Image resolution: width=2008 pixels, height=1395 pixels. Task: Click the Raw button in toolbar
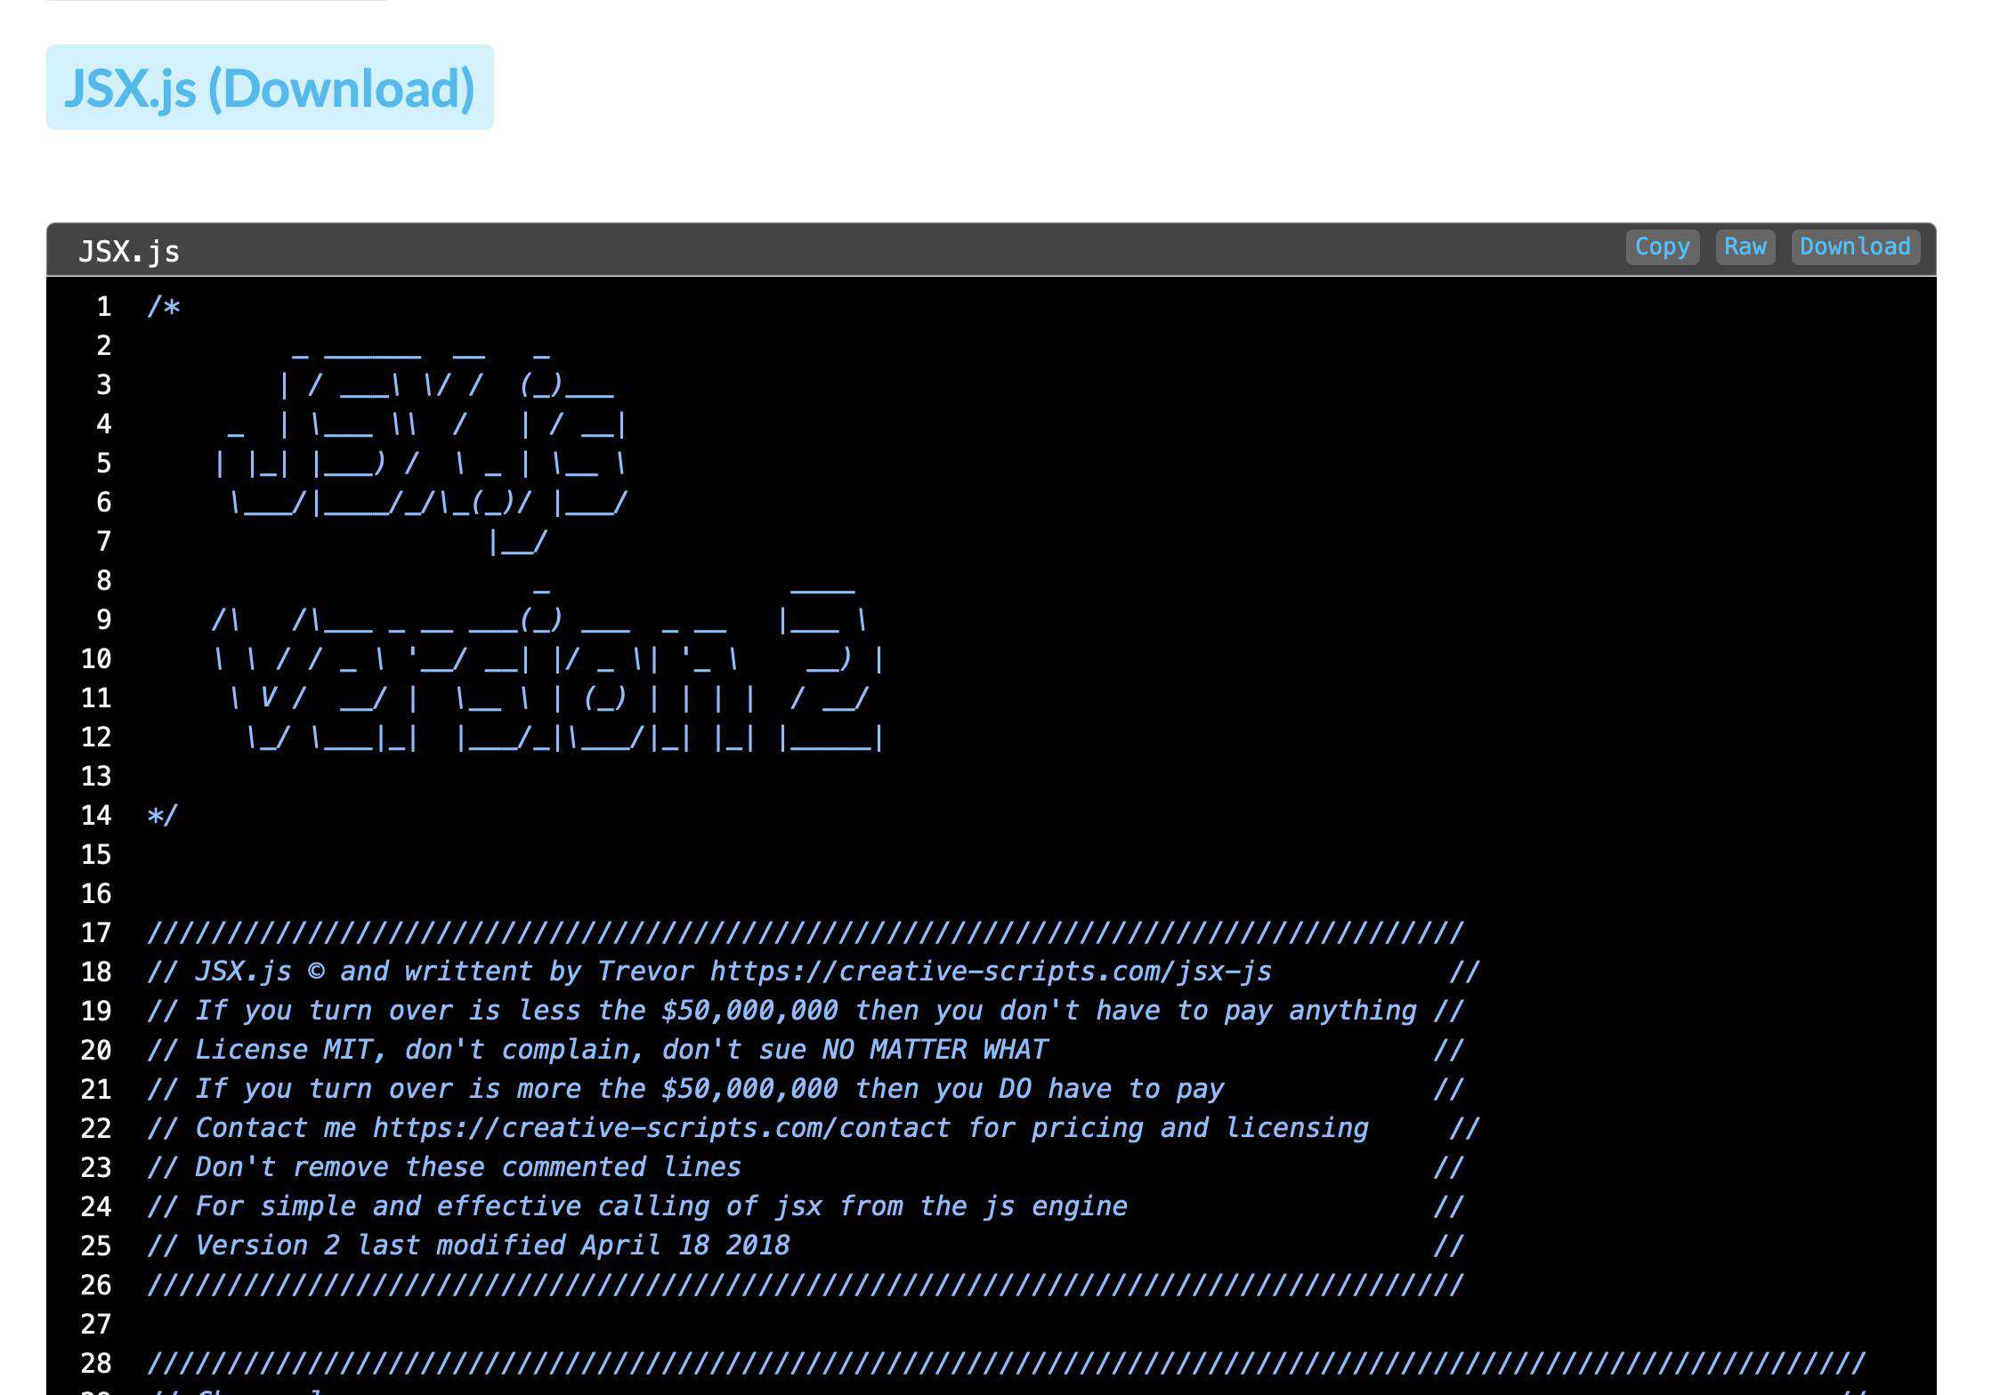(1744, 246)
